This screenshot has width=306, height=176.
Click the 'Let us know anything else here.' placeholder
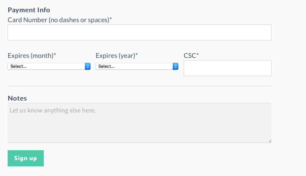tap(53, 110)
